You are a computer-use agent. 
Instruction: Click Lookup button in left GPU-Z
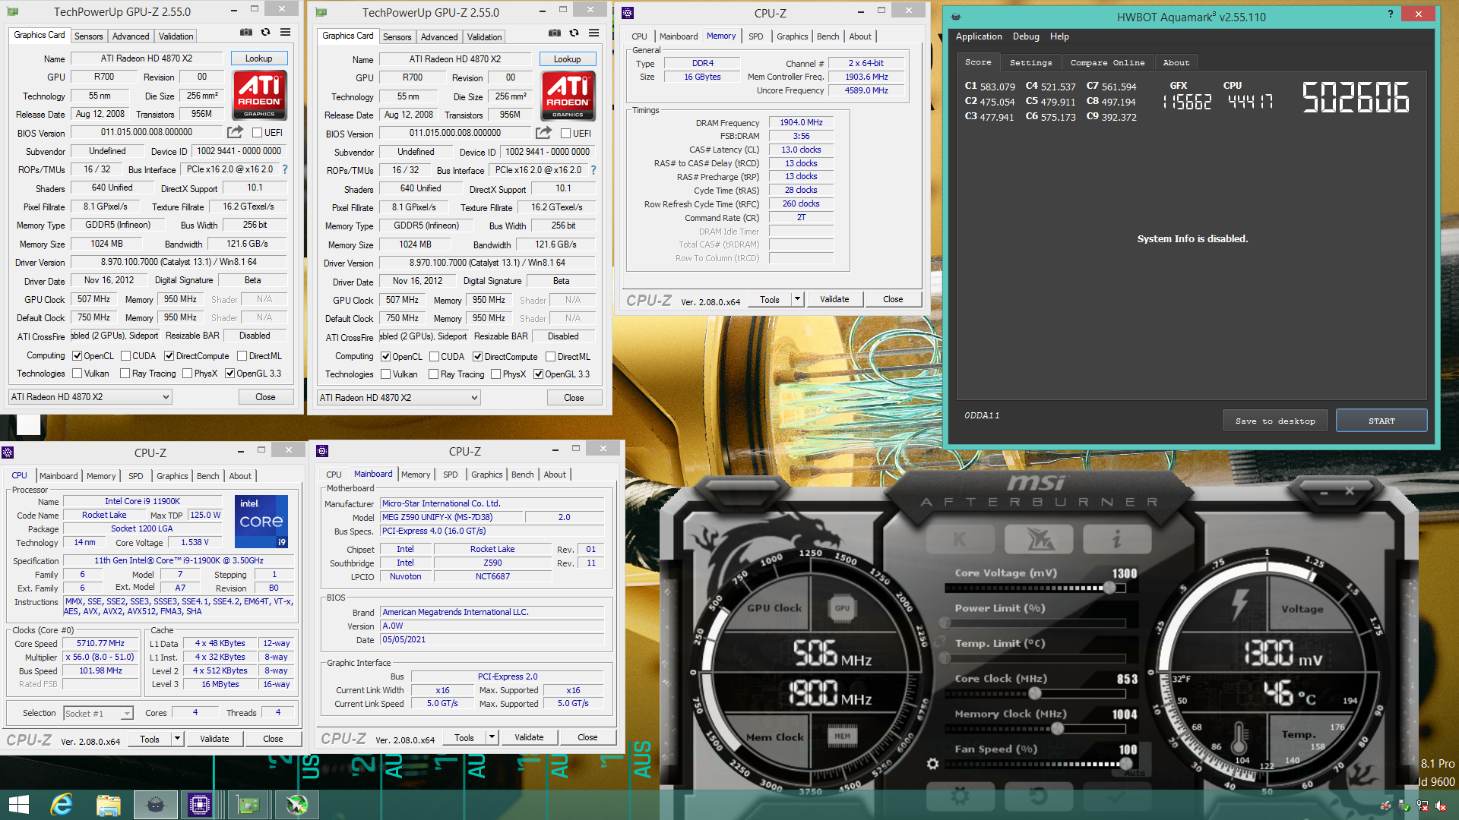258,58
